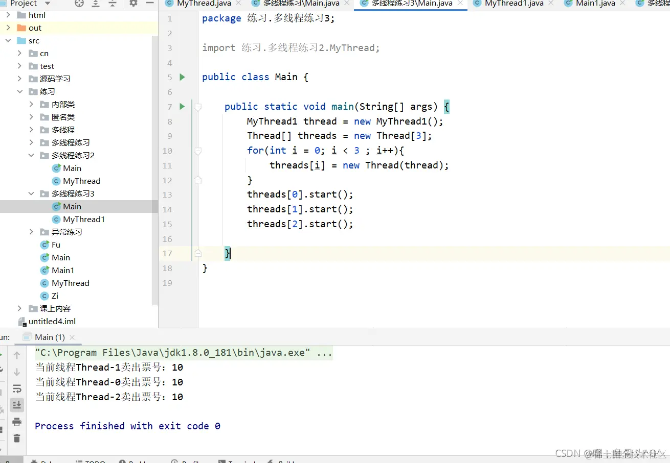Switch to the MyThread1.java tab
The width and height of the screenshot is (670, 463).
tap(514, 3)
